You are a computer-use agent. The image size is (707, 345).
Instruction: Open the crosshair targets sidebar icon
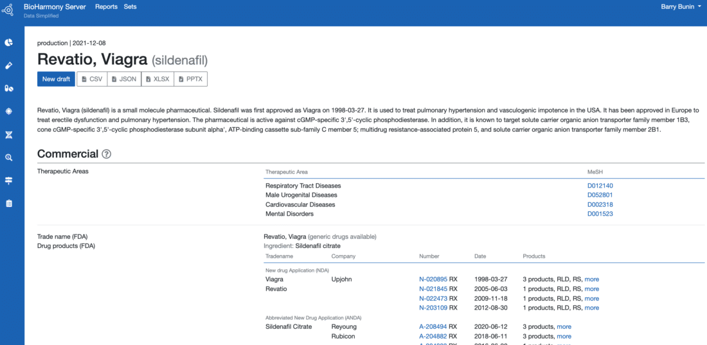pyautogui.click(x=8, y=112)
